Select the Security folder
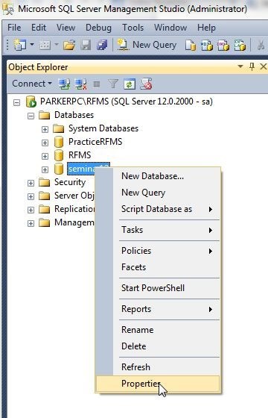This screenshot has width=268, height=418. click(70, 182)
